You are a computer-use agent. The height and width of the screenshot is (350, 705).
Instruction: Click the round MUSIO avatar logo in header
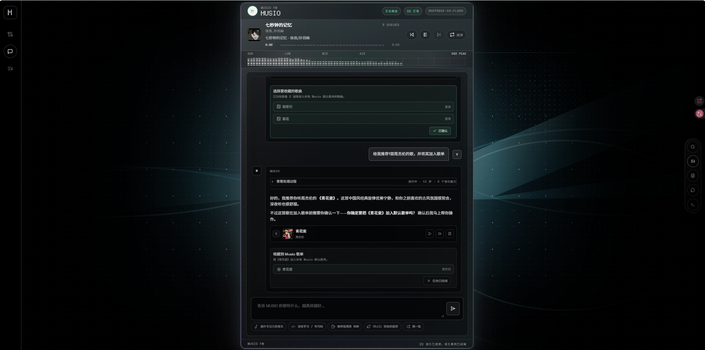click(x=252, y=11)
